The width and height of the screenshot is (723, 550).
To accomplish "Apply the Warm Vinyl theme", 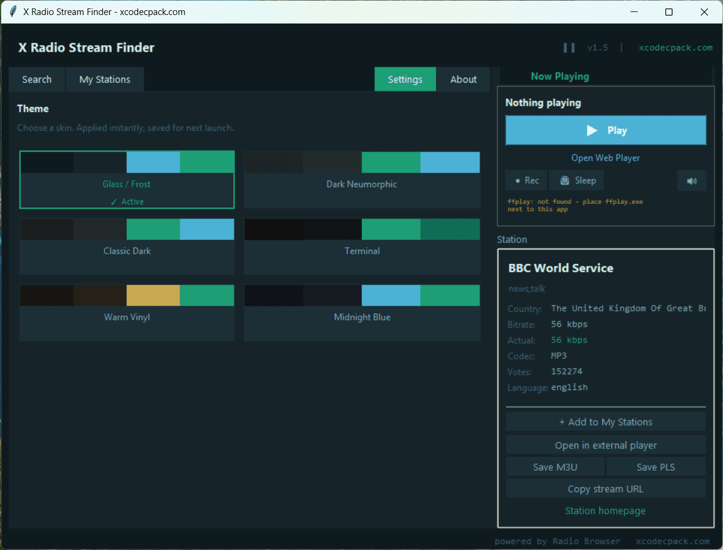I will 127,313.
